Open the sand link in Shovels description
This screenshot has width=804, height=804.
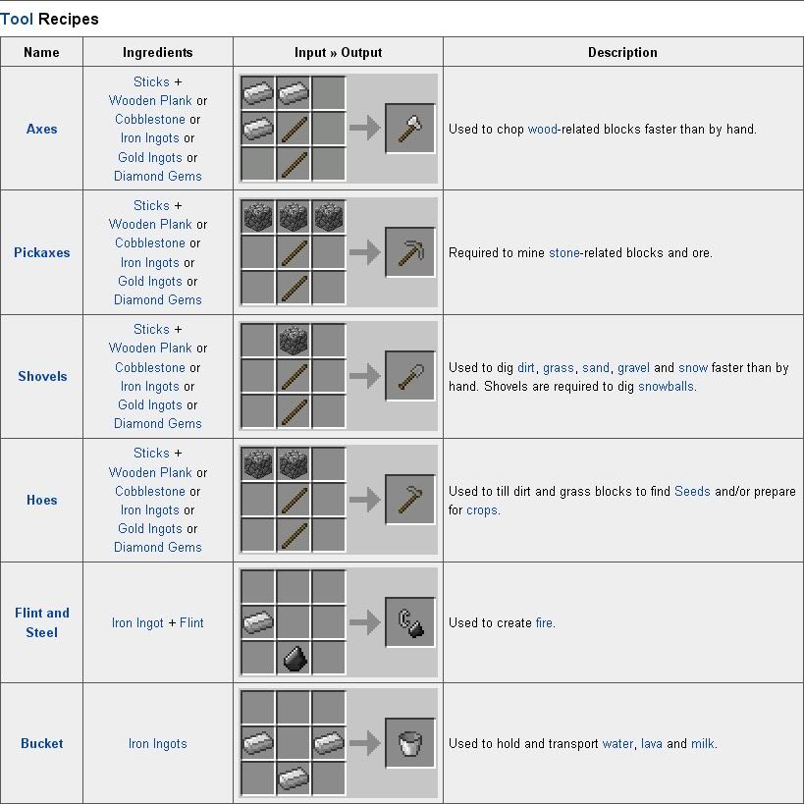595,367
